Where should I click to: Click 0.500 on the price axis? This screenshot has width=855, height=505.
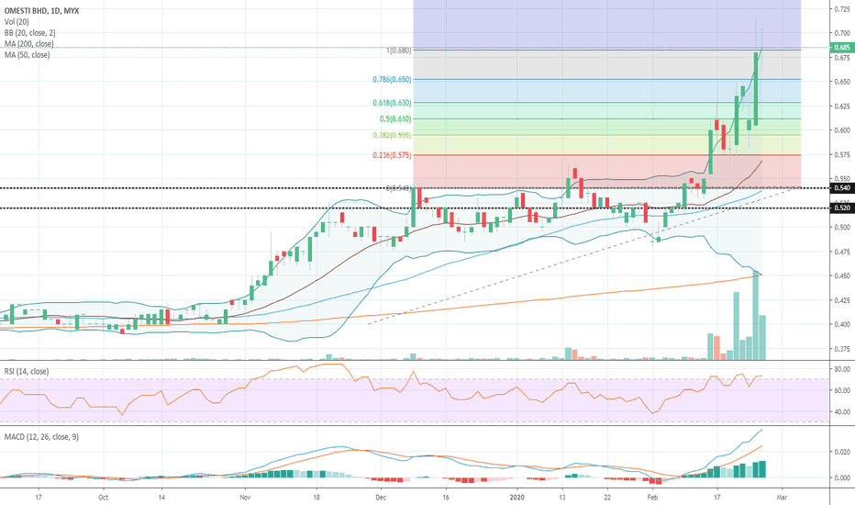click(x=842, y=227)
